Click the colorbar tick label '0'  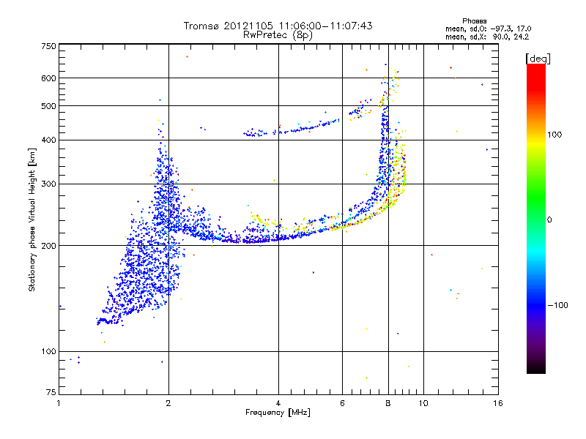[x=549, y=220]
